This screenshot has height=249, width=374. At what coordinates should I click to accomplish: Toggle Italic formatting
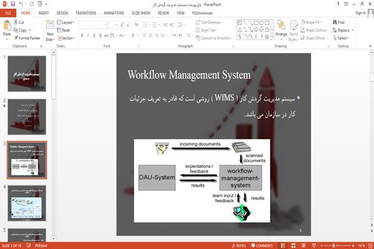point(88,36)
